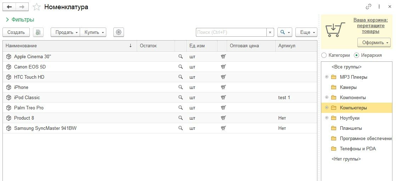This screenshot has height=181, width=396.
Task: Open the Продать dropdown
Action: pos(66,32)
